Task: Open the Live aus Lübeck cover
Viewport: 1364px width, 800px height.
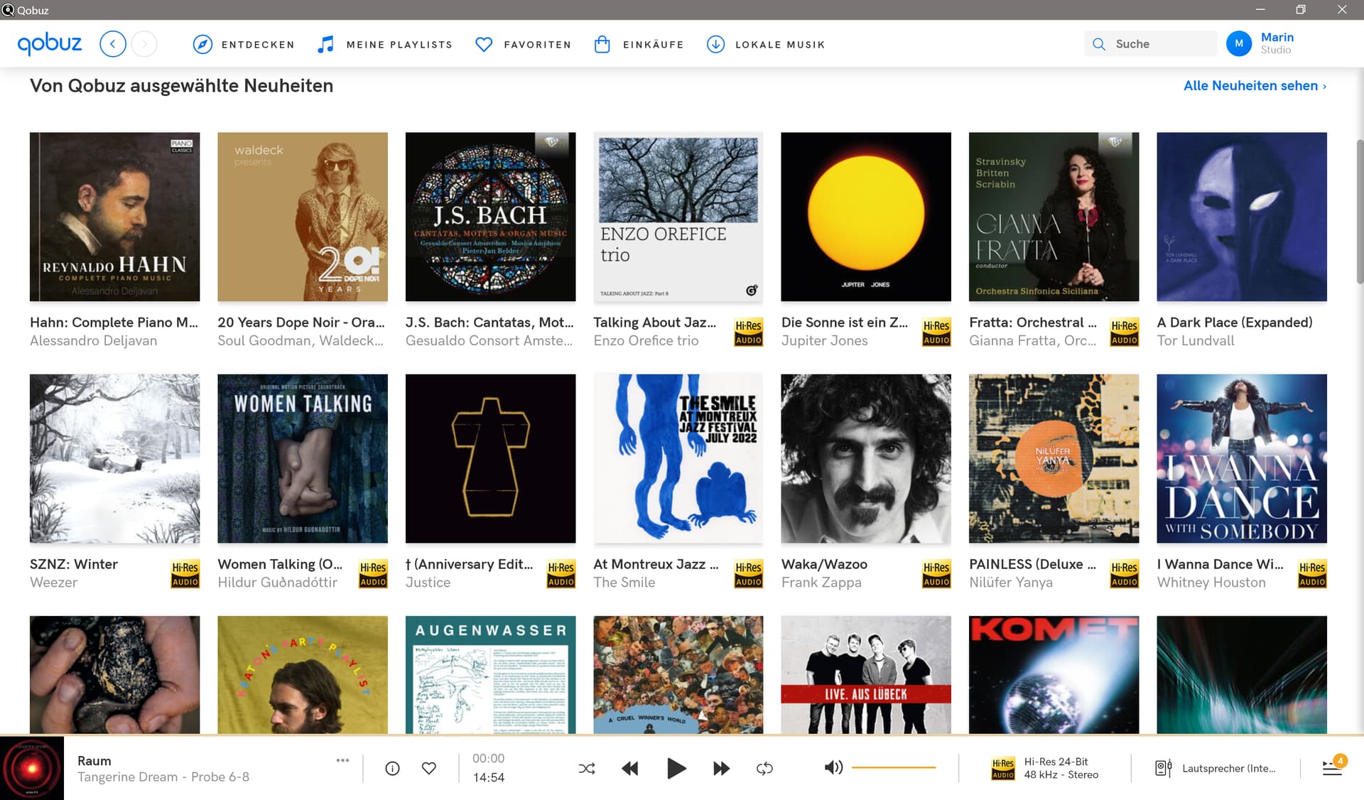Action: (866, 674)
